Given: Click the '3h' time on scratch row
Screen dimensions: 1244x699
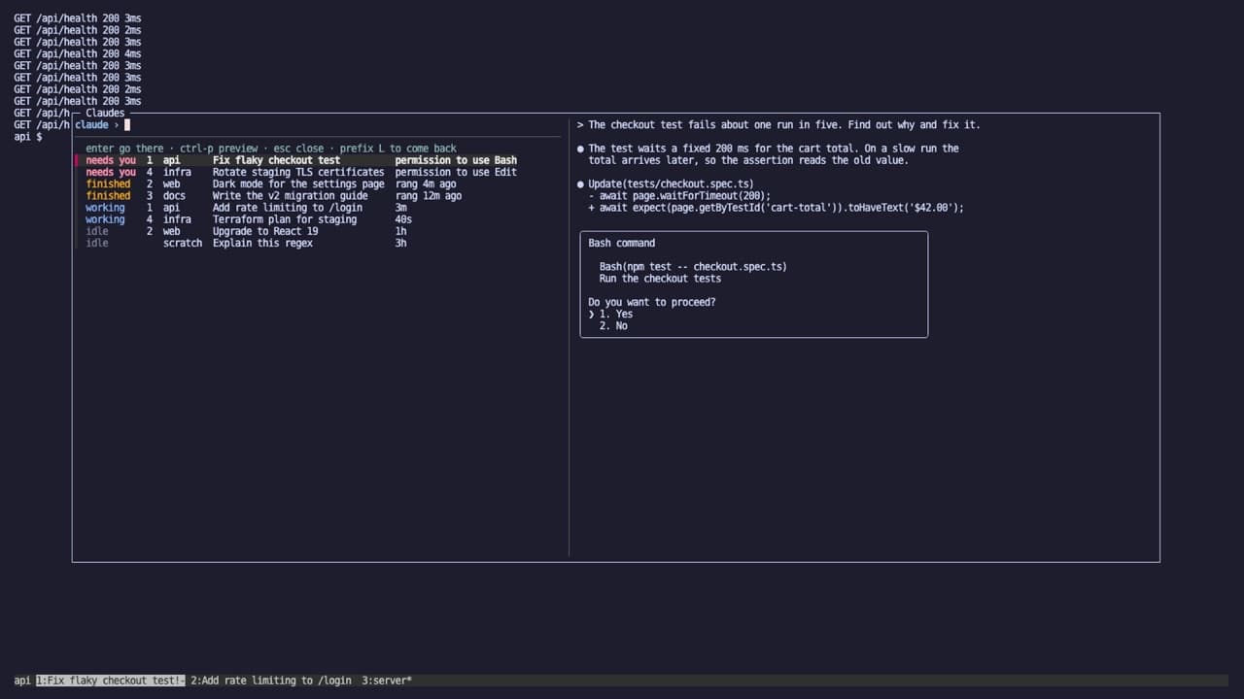Looking at the screenshot, I should pyautogui.click(x=400, y=243).
